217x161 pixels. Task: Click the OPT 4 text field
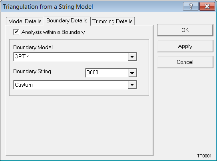[71, 57]
